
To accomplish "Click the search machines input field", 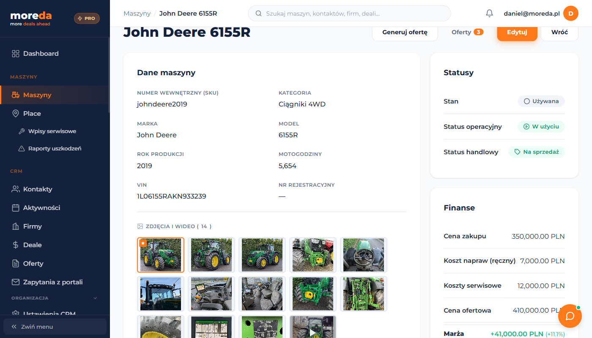I will (349, 14).
